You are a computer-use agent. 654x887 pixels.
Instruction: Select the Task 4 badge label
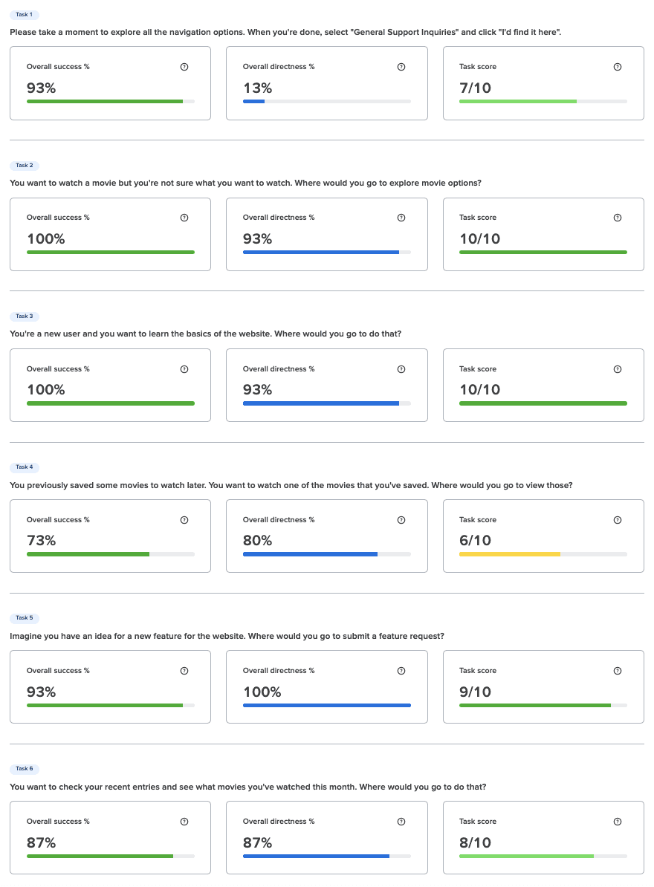(25, 467)
